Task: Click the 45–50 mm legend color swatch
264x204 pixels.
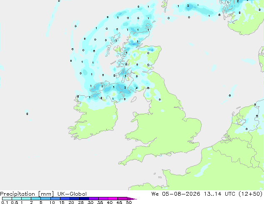Action: point(122,199)
